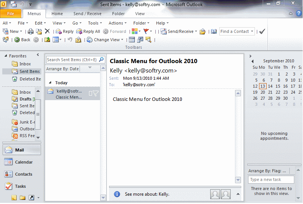This screenshot has width=303, height=204.
Task: Open the All classic menu
Action: pos(7,23)
